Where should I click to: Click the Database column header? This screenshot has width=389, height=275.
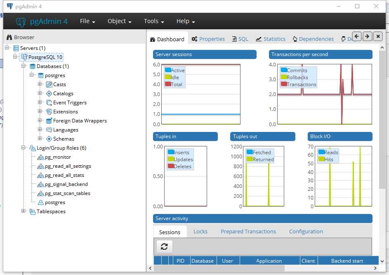click(203, 261)
